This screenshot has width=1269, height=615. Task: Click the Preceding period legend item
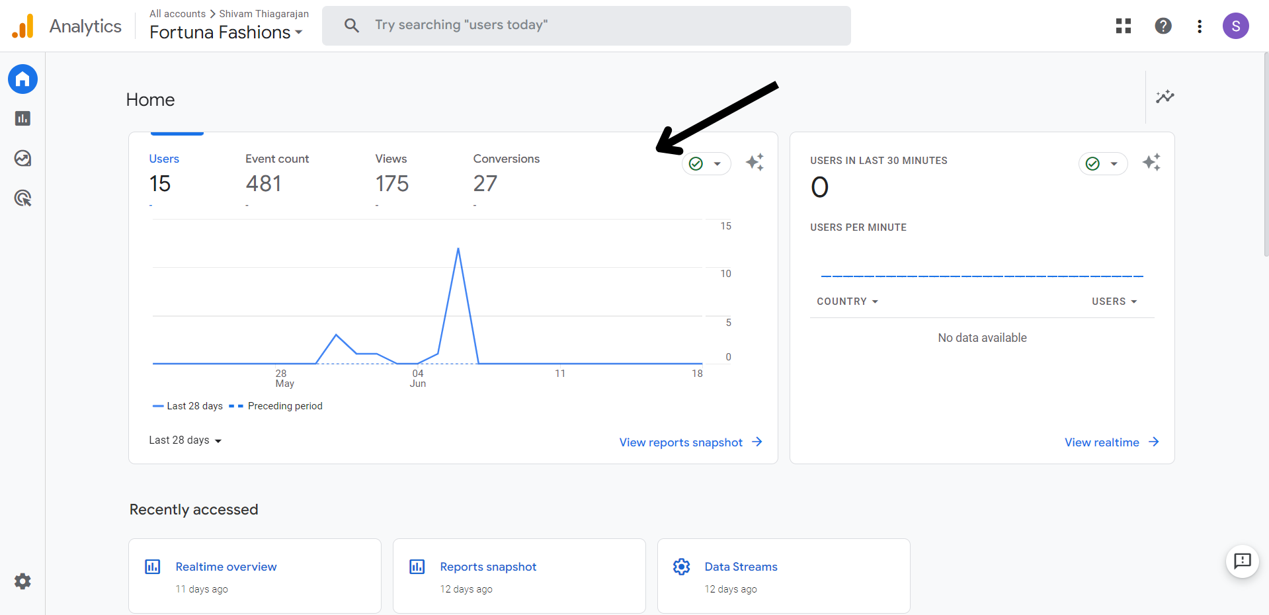276,406
